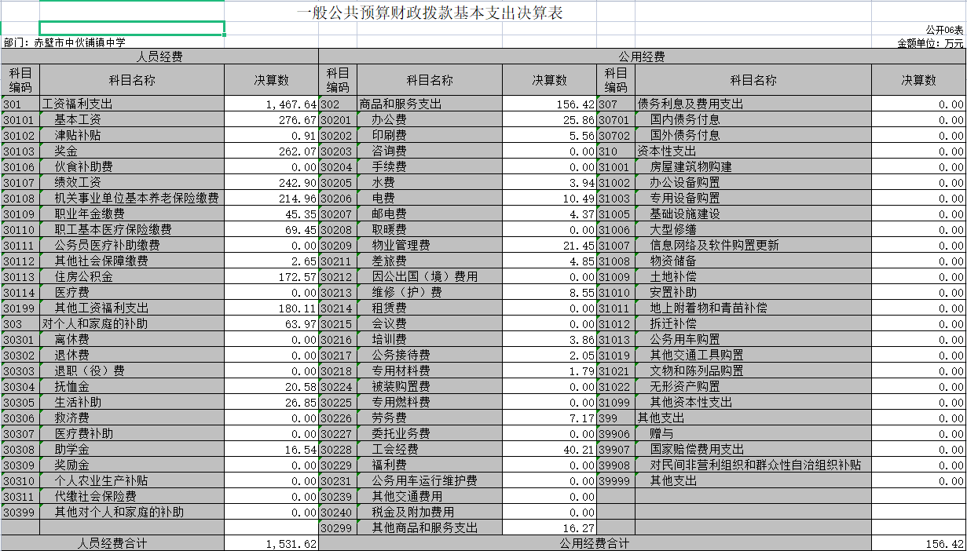This screenshot has height=551, width=967.
Task: Click the 伙食补助费 cell
Action: pyautogui.click(x=132, y=166)
